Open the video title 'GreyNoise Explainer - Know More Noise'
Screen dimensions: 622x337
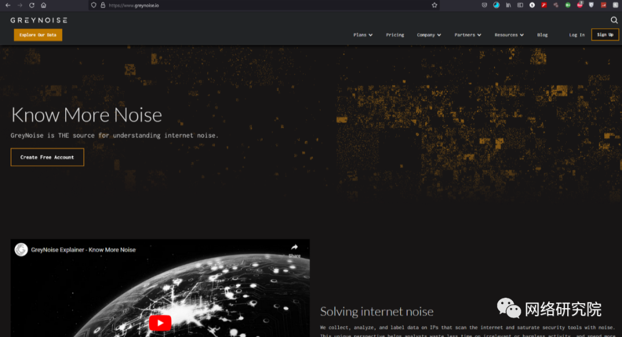(x=84, y=249)
